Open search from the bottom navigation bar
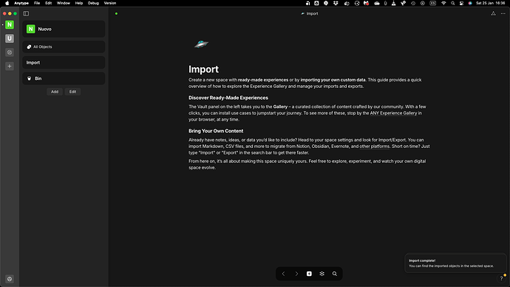This screenshot has width=510, height=287. coord(334,274)
